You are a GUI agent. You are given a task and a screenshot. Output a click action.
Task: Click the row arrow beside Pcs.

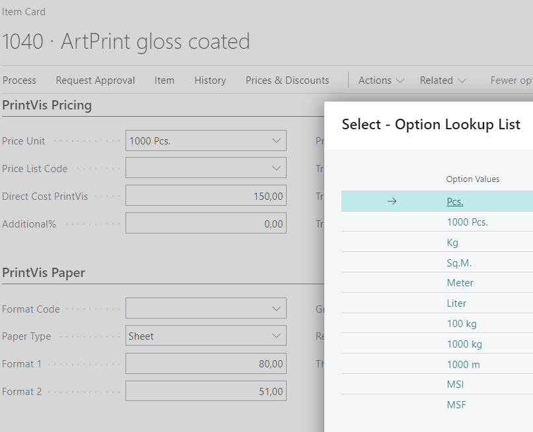coord(392,201)
